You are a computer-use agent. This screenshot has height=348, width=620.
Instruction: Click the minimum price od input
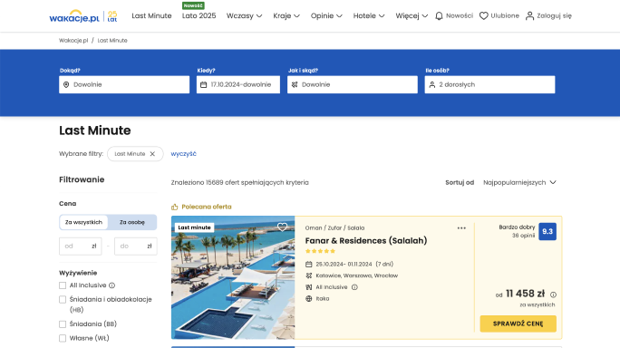[x=81, y=246]
